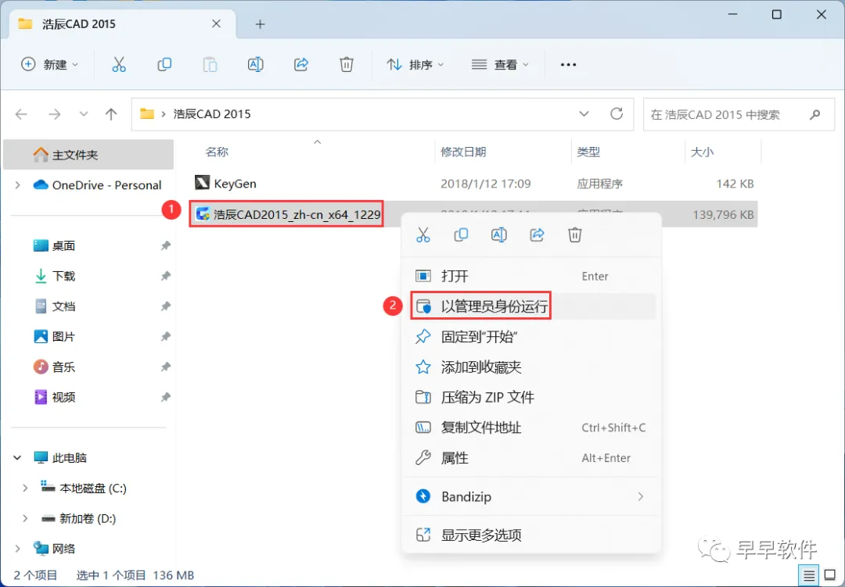Click the Paste icon in the toolbar
This screenshot has height=587, width=845.
(x=210, y=65)
